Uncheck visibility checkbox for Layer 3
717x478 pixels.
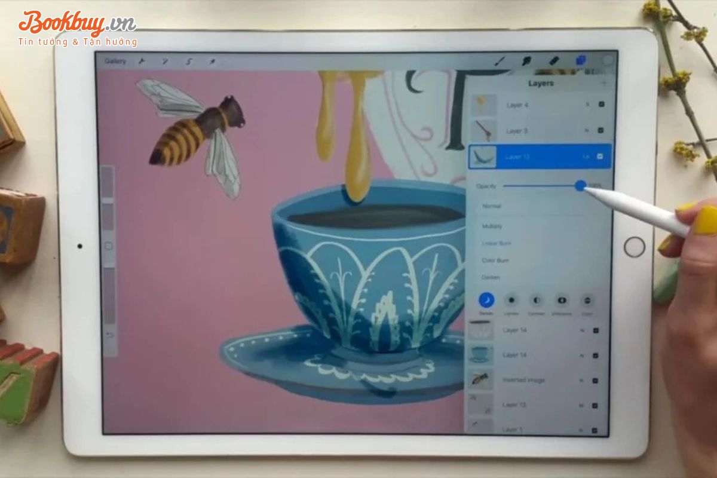click(600, 130)
